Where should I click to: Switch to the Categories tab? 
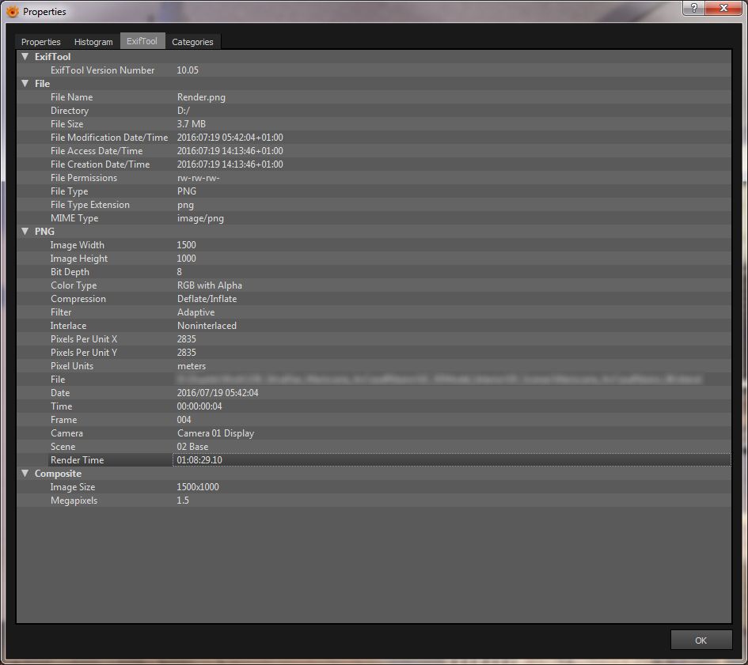(x=192, y=42)
